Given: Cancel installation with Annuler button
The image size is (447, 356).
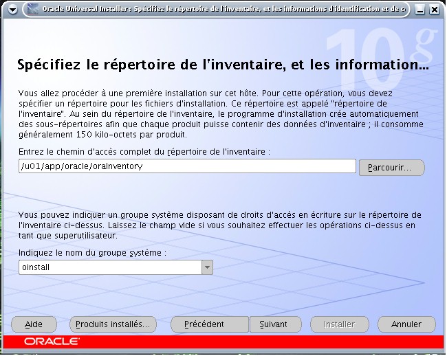Looking at the screenshot, I should (406, 324).
